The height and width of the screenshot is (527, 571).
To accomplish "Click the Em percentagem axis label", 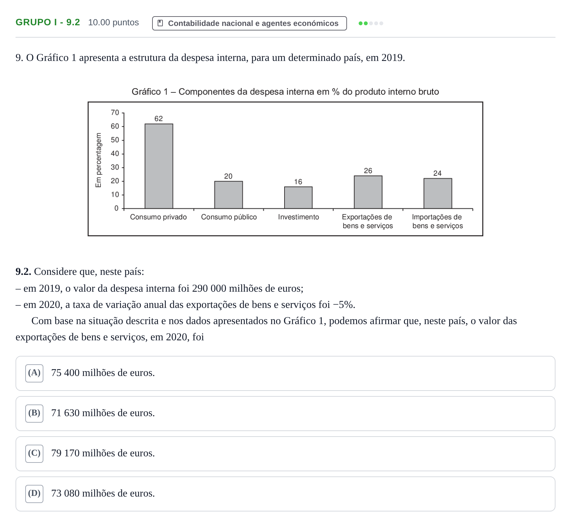I will tap(98, 160).
